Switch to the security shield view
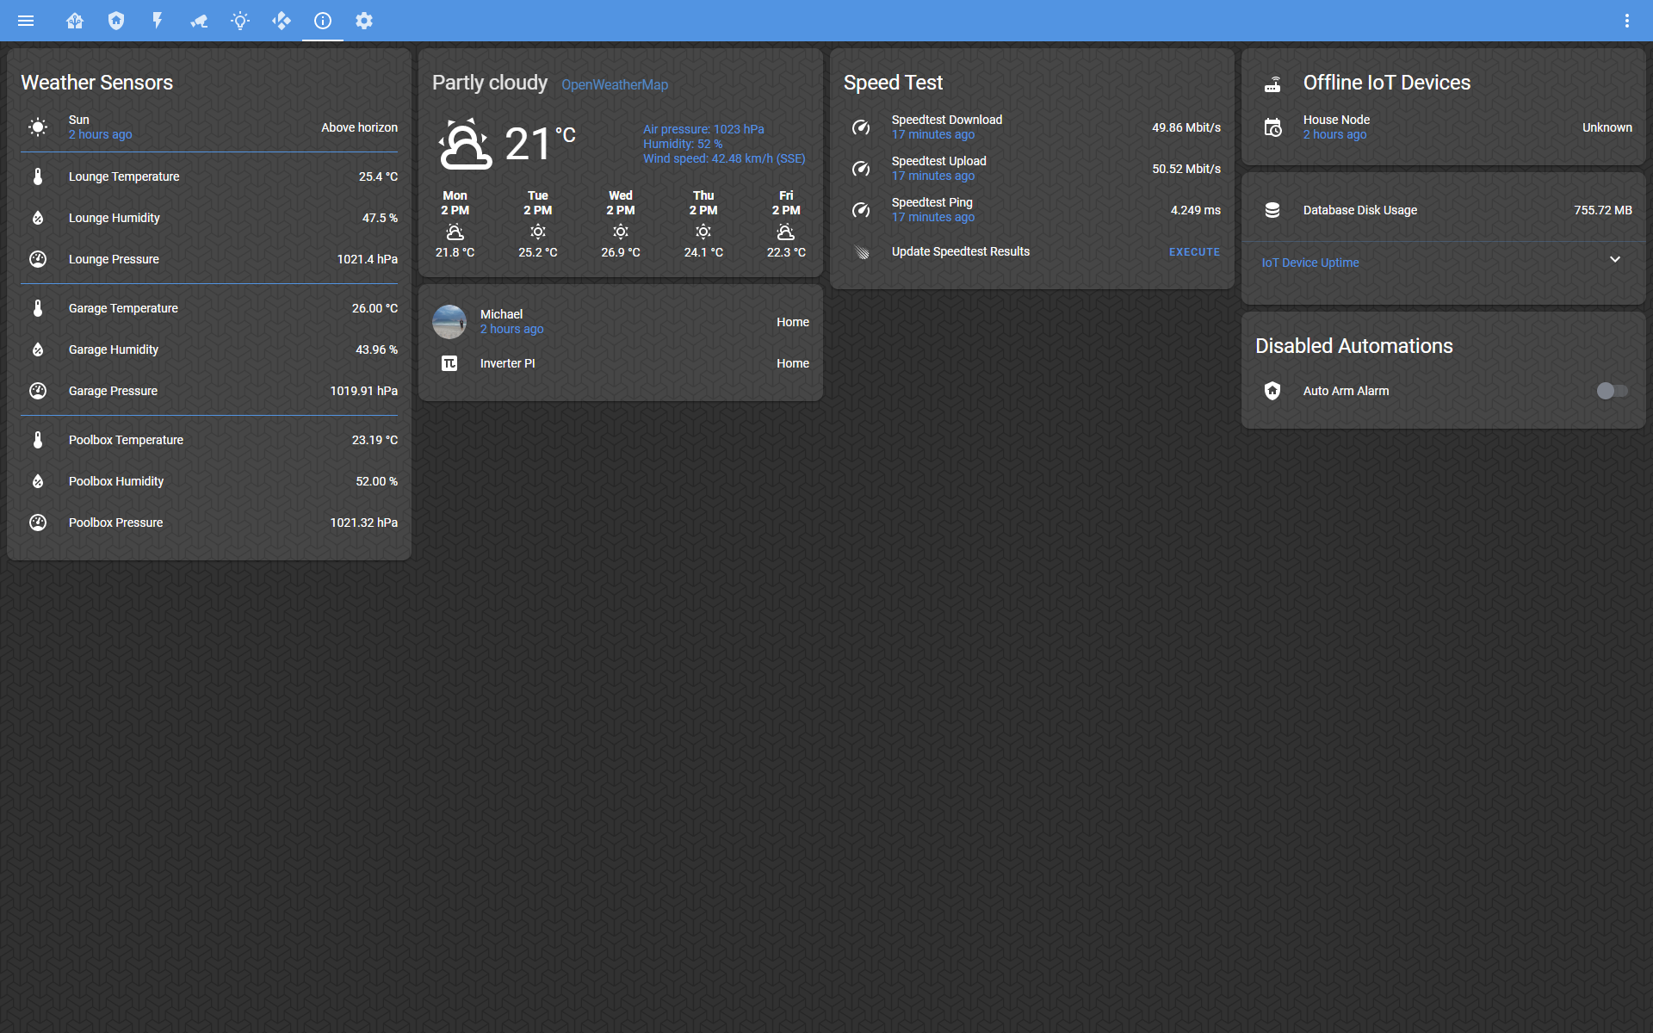This screenshot has width=1653, height=1033. [x=116, y=21]
